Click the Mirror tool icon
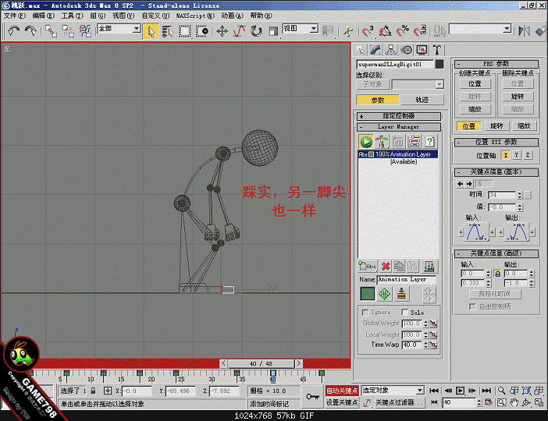Screen dimensions: 548x421 pos(525,31)
